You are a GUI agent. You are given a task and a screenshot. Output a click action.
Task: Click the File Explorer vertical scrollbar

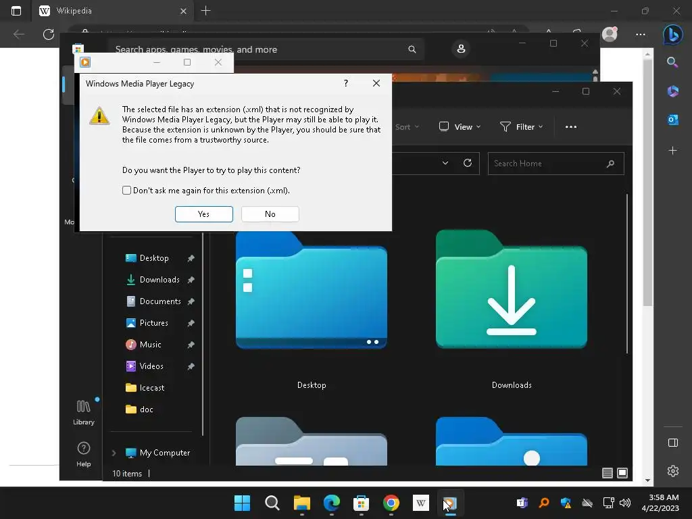pyautogui.click(x=626, y=274)
